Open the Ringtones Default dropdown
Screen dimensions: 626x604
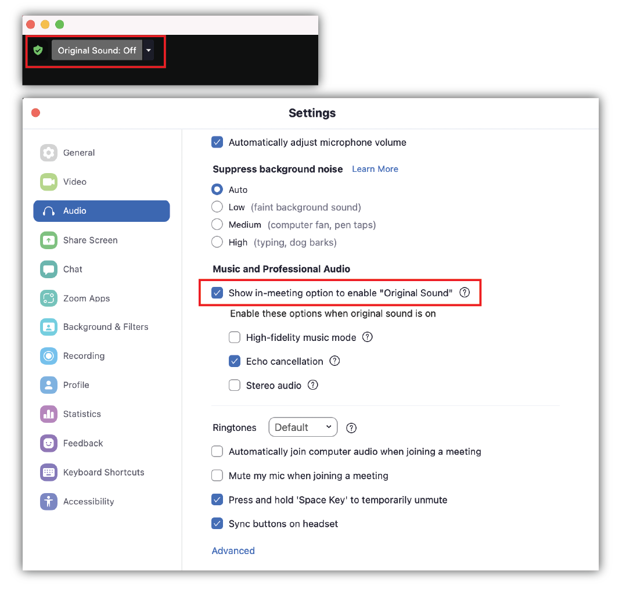point(303,427)
